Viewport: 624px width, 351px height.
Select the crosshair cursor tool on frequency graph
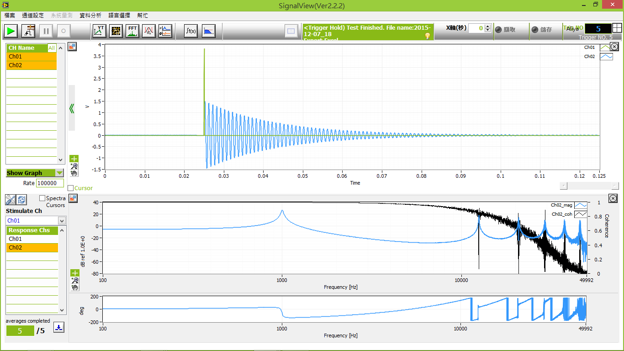(x=75, y=273)
